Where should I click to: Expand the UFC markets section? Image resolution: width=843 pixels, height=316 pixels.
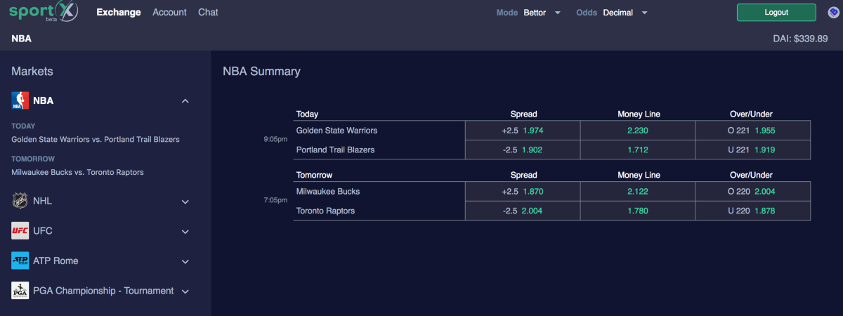[185, 232]
